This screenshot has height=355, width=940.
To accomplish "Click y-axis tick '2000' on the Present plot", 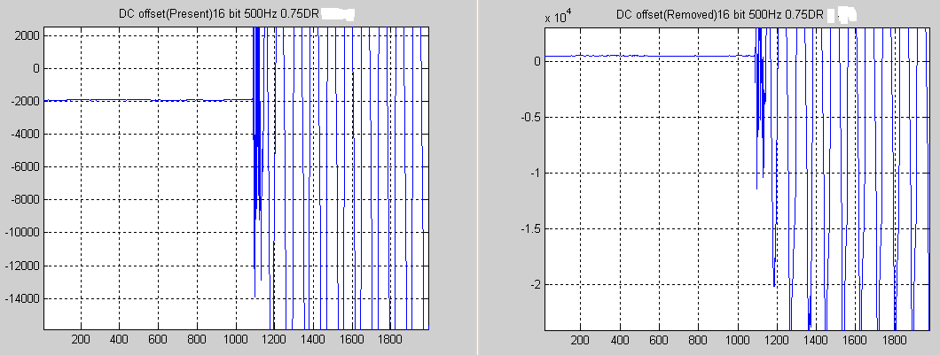I will pyautogui.click(x=27, y=35).
